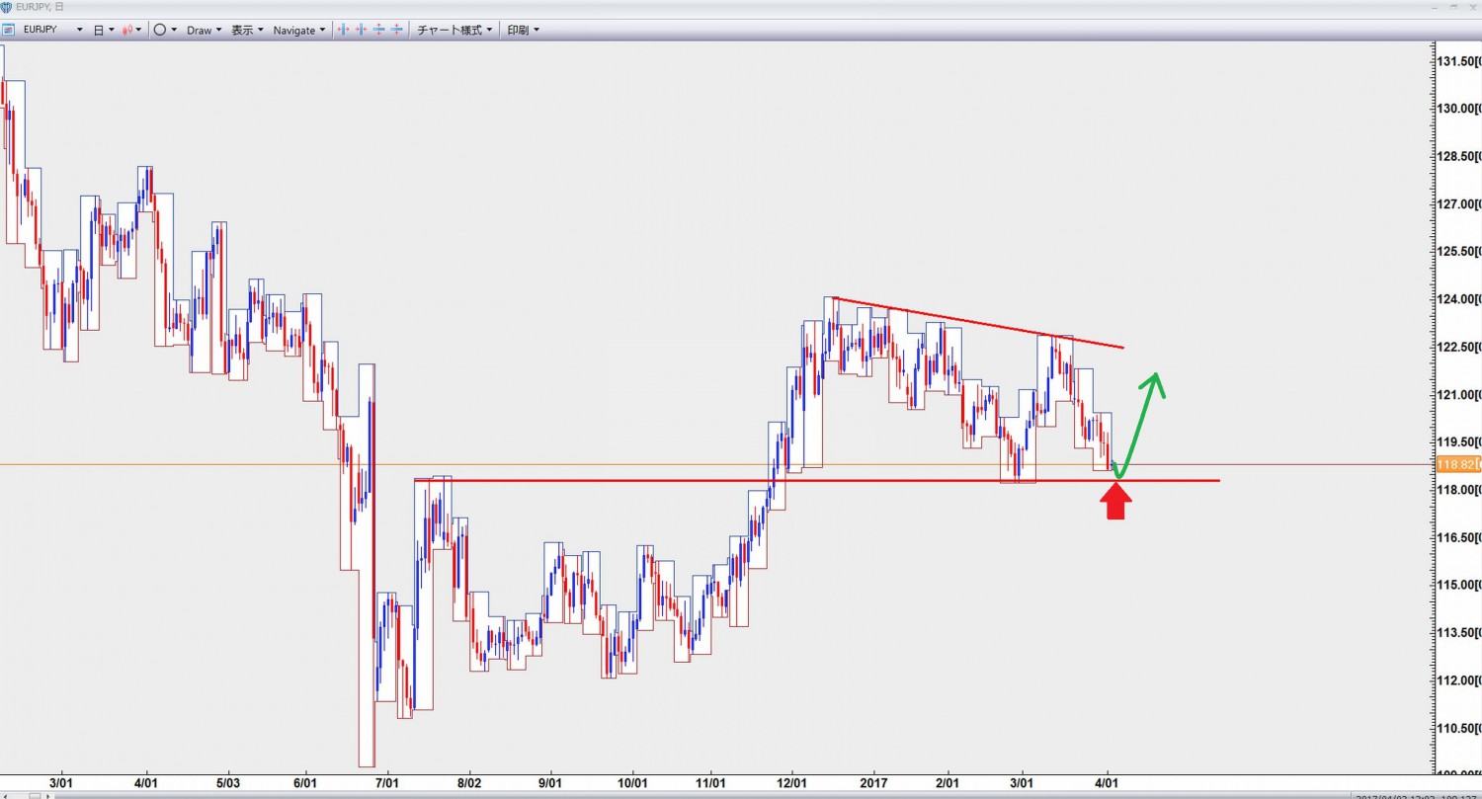Screen dimensions: 1482x799
Task: Click the 125.50 price axis label
Action: tap(1457, 252)
